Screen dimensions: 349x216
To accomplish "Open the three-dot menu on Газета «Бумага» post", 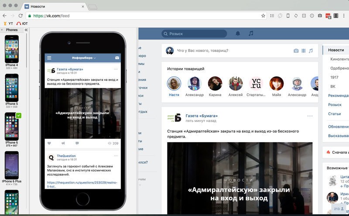I will (310, 116).
